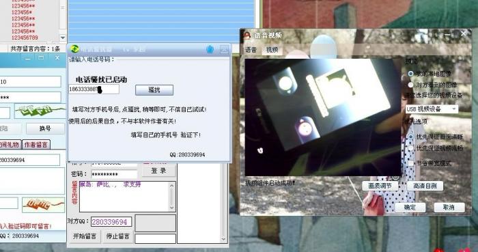The height and width of the screenshot is (252, 478).
Task: Click the 画质调节 button
Action: [x=380, y=186]
